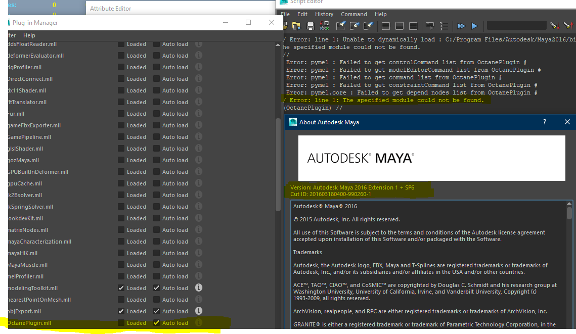Select deformerEvaluator.mll plug-in name
Viewport: 576px width, 334px height.
(x=35, y=56)
